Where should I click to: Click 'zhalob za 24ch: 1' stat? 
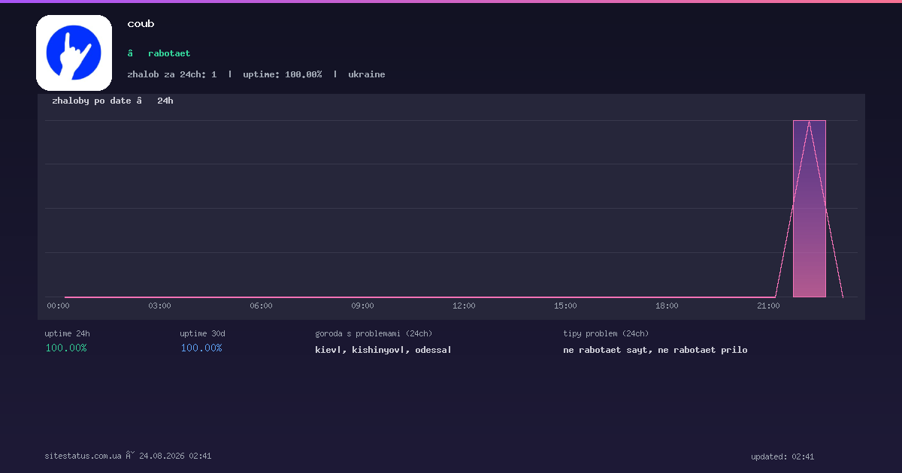(x=172, y=74)
